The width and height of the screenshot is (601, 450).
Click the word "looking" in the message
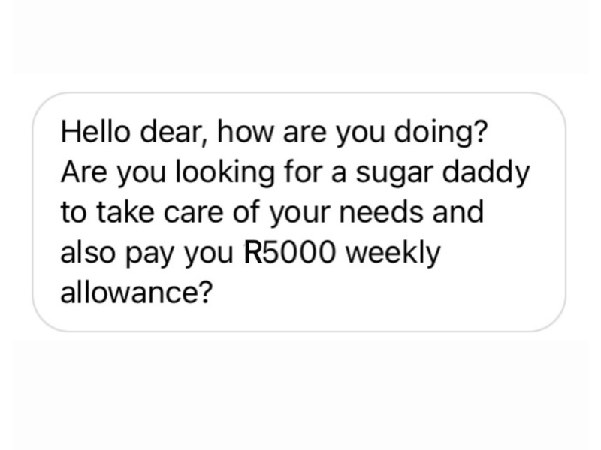pos(225,174)
